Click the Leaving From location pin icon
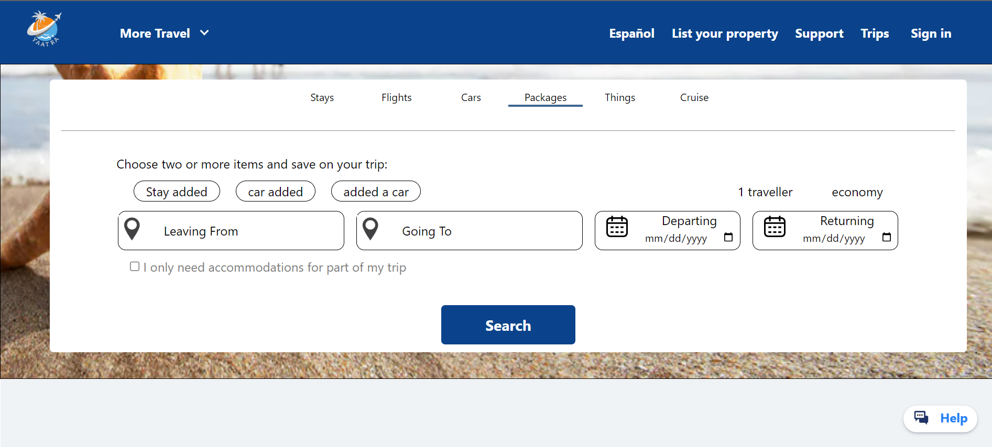The width and height of the screenshot is (992, 447). click(132, 229)
